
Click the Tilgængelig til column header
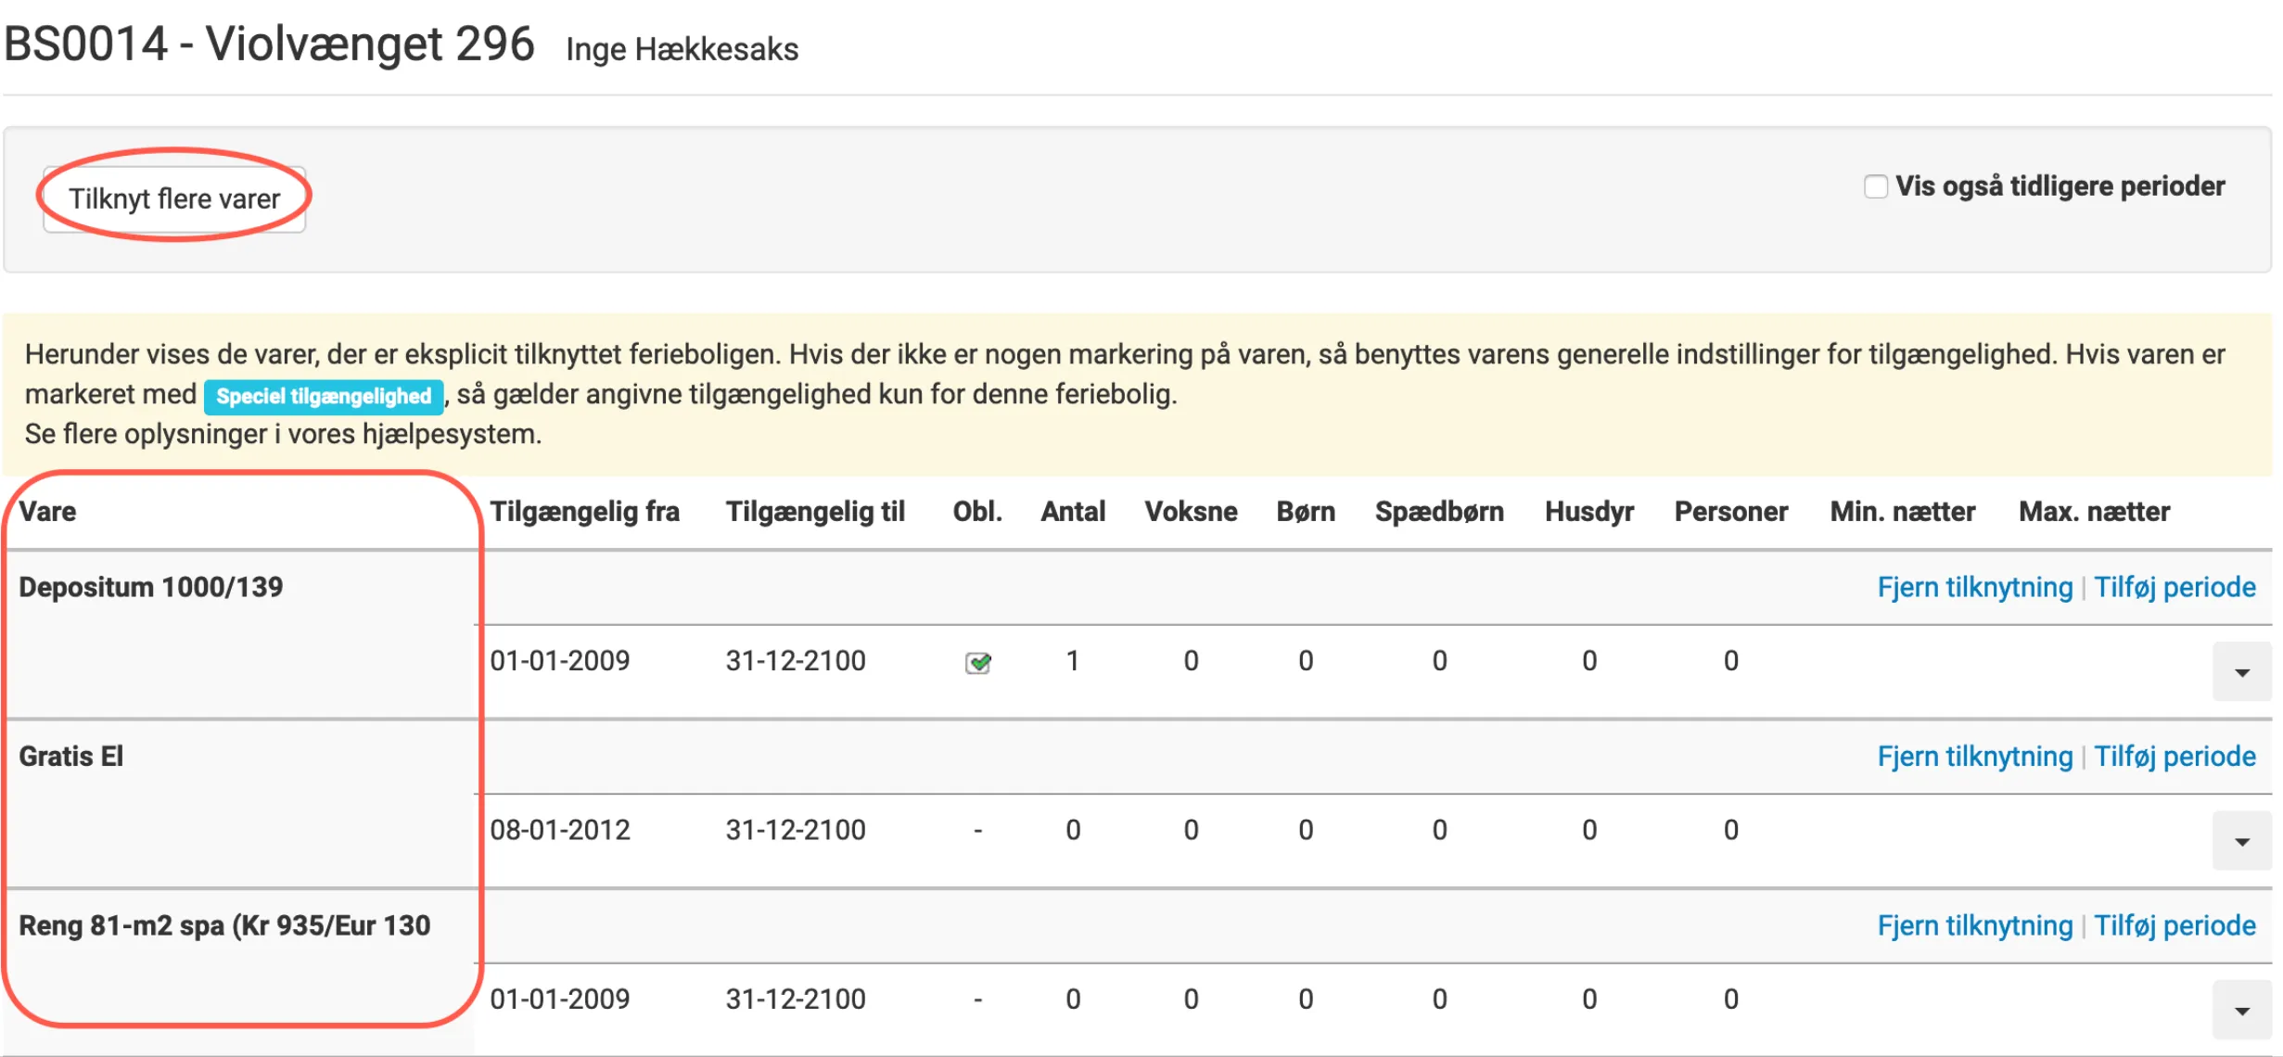coord(814,512)
